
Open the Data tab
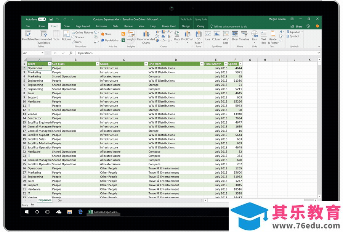pos(115,26)
